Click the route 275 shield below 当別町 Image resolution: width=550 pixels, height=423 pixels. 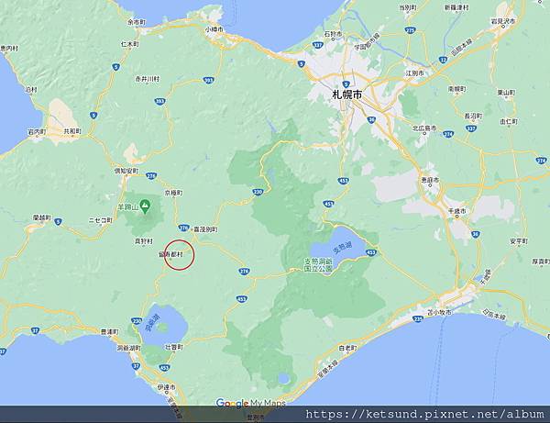[x=410, y=30]
